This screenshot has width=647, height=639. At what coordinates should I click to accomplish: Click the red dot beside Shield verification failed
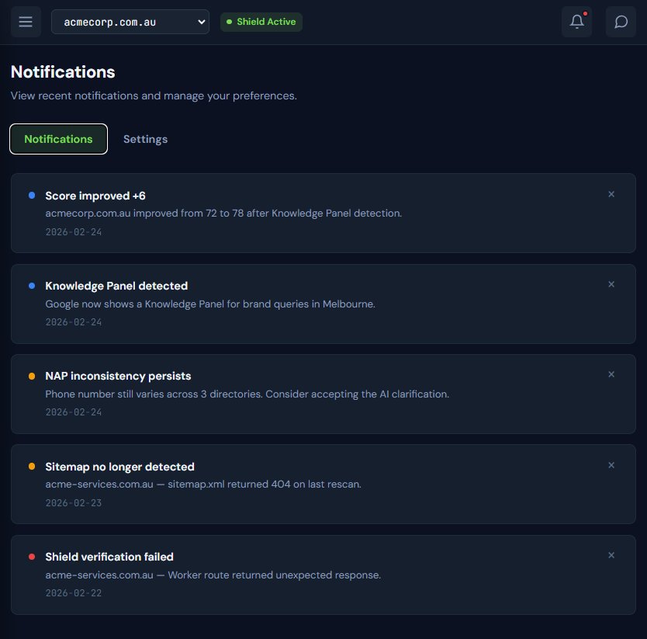(32, 557)
